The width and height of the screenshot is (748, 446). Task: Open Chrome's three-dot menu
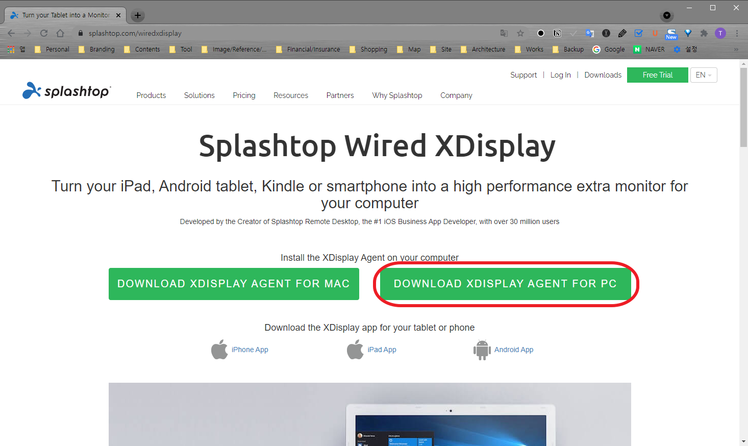737,33
